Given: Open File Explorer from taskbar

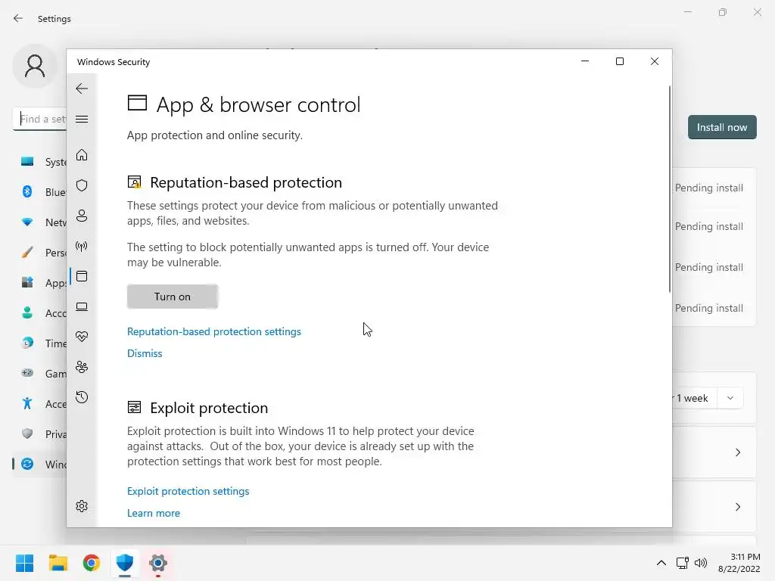Looking at the screenshot, I should pos(58,563).
